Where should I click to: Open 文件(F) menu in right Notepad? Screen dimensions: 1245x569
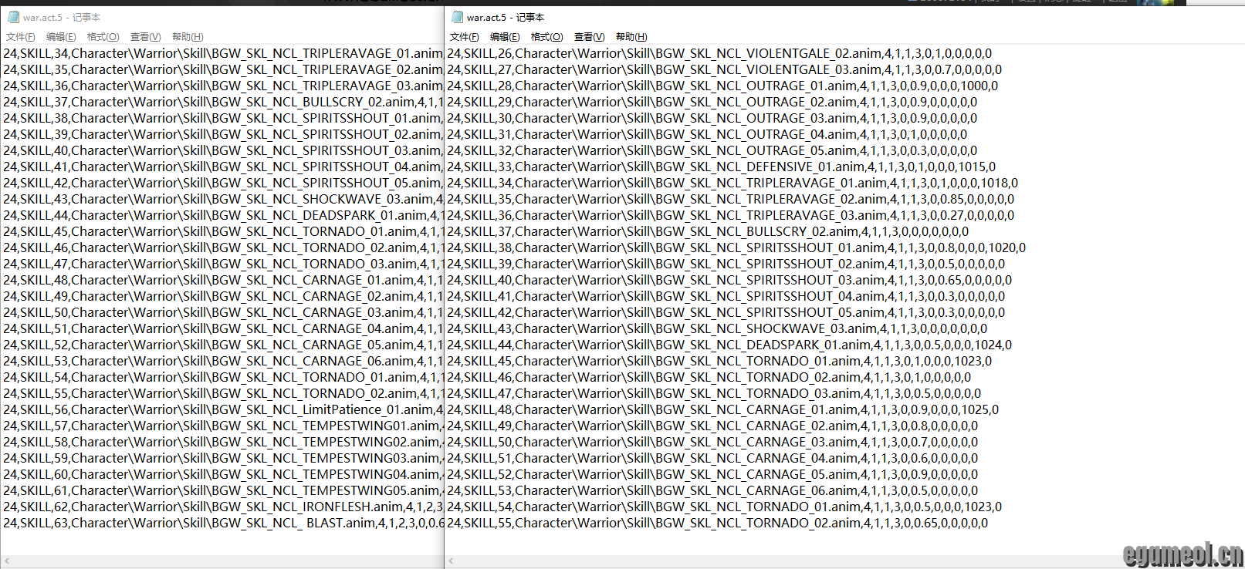pos(465,37)
